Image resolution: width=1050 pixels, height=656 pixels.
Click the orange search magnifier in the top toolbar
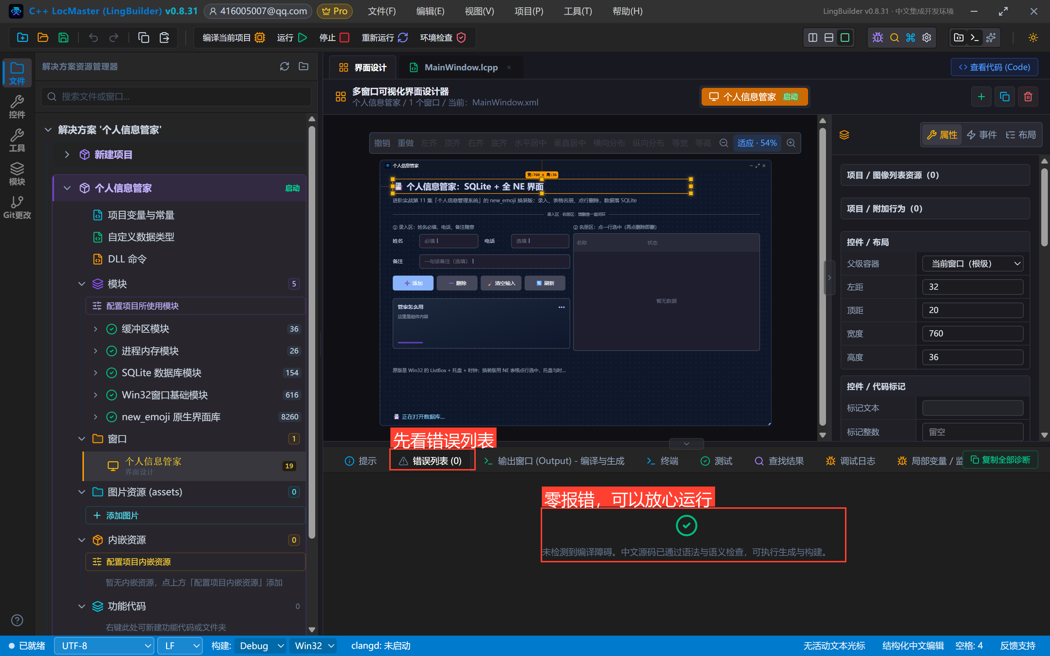pyautogui.click(x=894, y=38)
